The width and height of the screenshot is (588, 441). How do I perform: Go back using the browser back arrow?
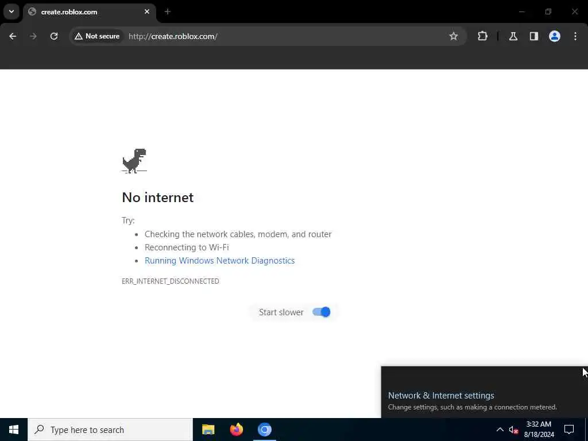13,36
